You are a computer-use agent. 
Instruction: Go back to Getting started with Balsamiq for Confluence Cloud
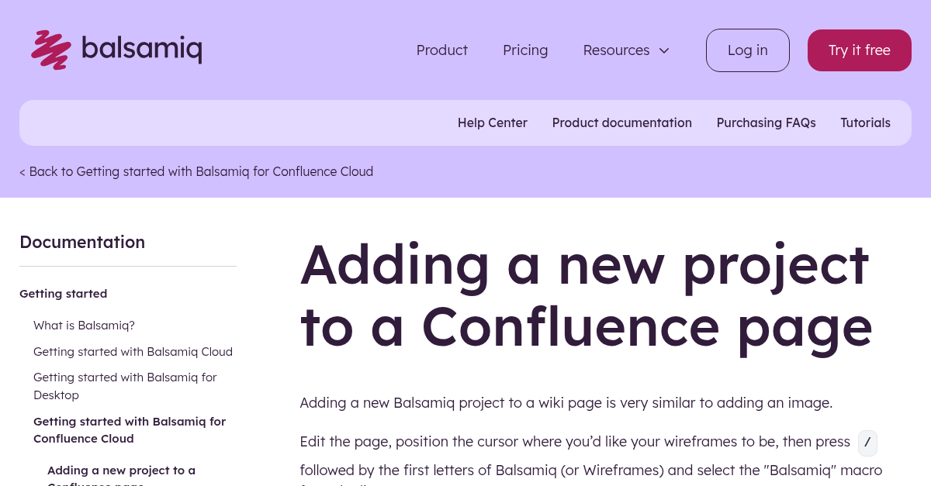(x=196, y=171)
